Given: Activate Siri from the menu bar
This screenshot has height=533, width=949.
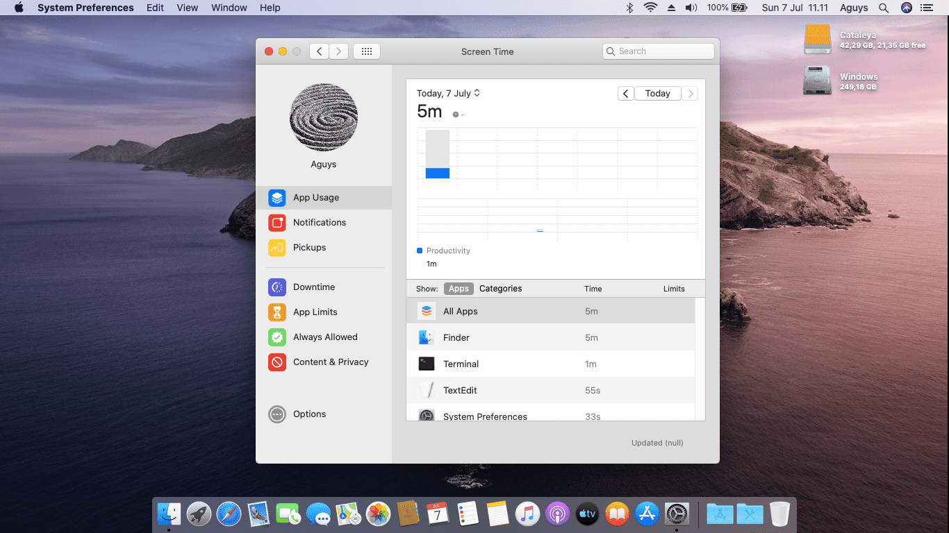Looking at the screenshot, I should (x=906, y=8).
